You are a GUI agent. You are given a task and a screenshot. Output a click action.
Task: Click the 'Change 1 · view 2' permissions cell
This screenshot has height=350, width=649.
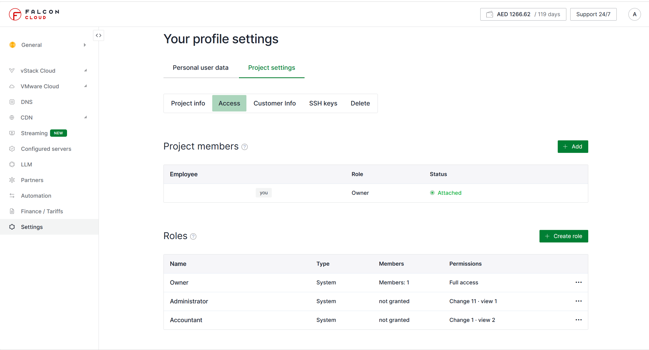click(x=472, y=320)
